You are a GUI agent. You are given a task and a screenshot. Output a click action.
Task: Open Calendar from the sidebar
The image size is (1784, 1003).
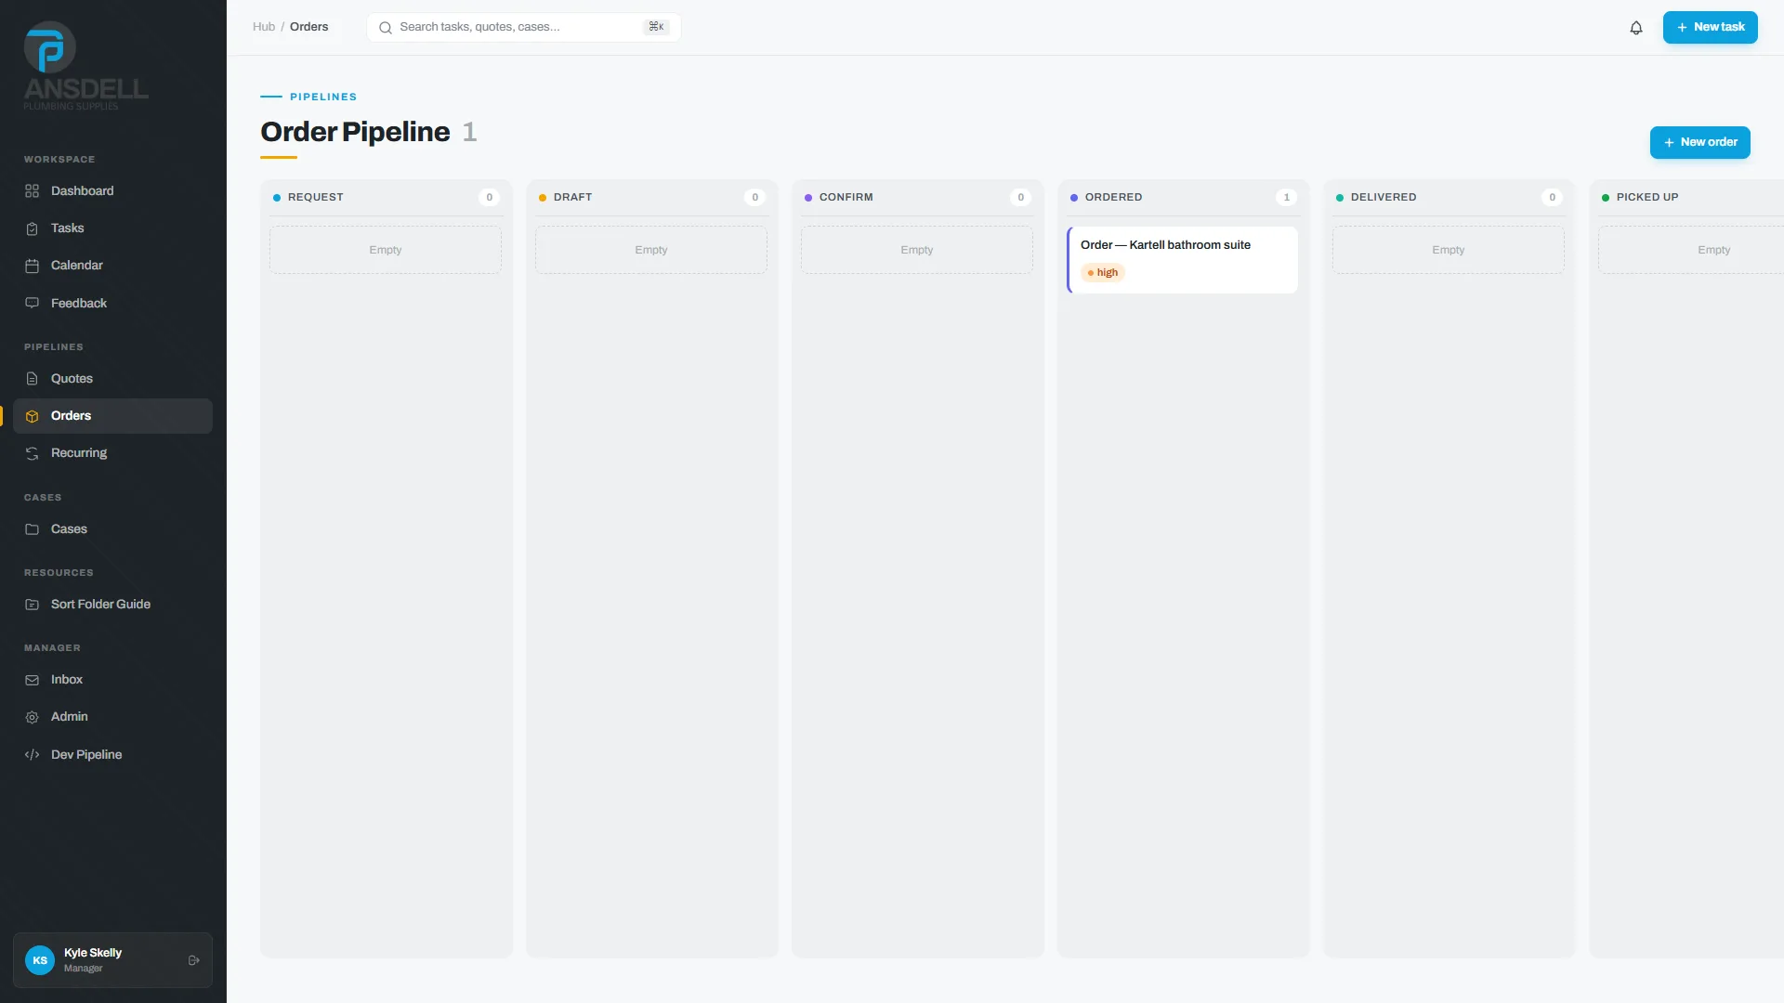coord(112,266)
